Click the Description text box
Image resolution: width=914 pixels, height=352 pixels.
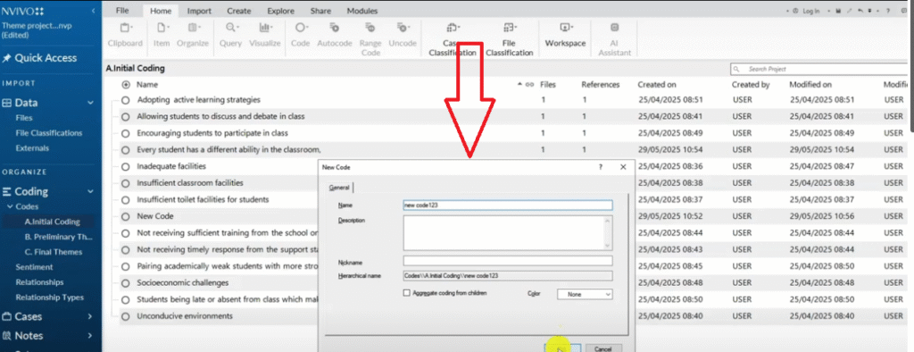(x=504, y=233)
